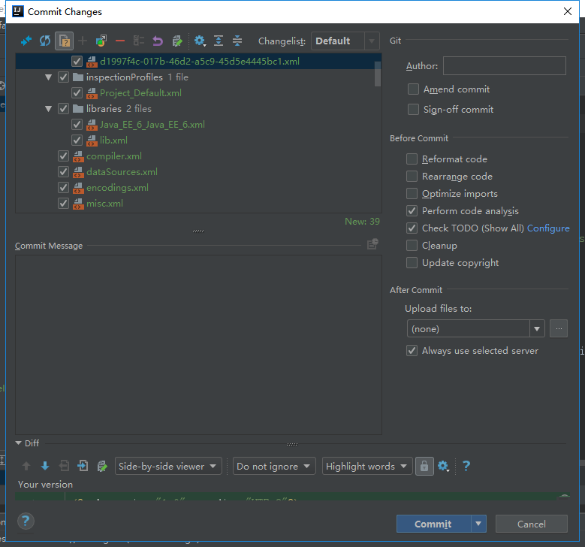The image size is (585, 547).
Task: Enable the Update copyright checkbox
Action: coord(412,263)
